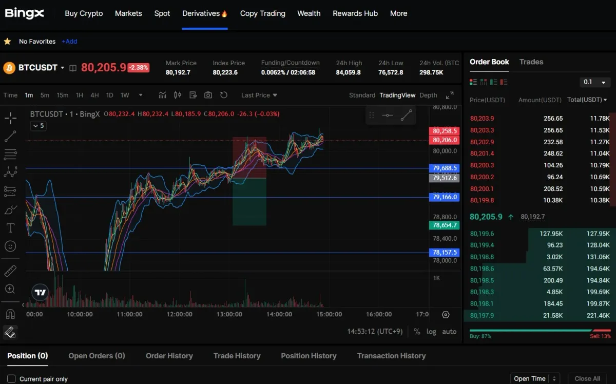Click the green 78,654.7 target price label
This screenshot has width=616, height=384.
(444, 225)
